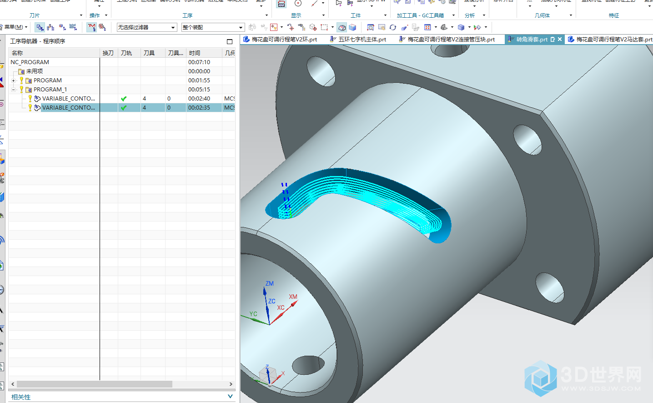Select the highlighted VARIABLE_CONTO operation at 00:02:35

click(x=122, y=108)
